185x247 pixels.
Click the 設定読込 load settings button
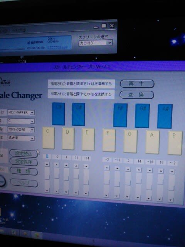pos(24,154)
